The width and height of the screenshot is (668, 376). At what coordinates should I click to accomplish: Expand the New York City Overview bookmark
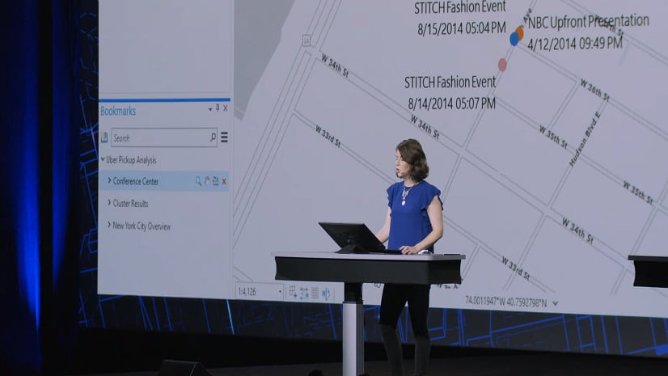point(109,225)
